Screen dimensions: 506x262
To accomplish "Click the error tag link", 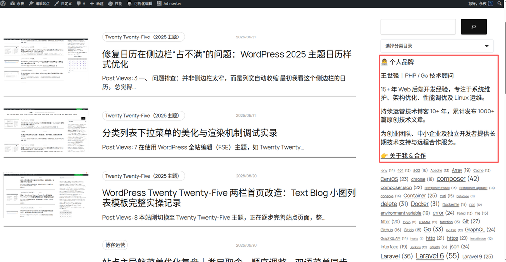I will point(438,213).
